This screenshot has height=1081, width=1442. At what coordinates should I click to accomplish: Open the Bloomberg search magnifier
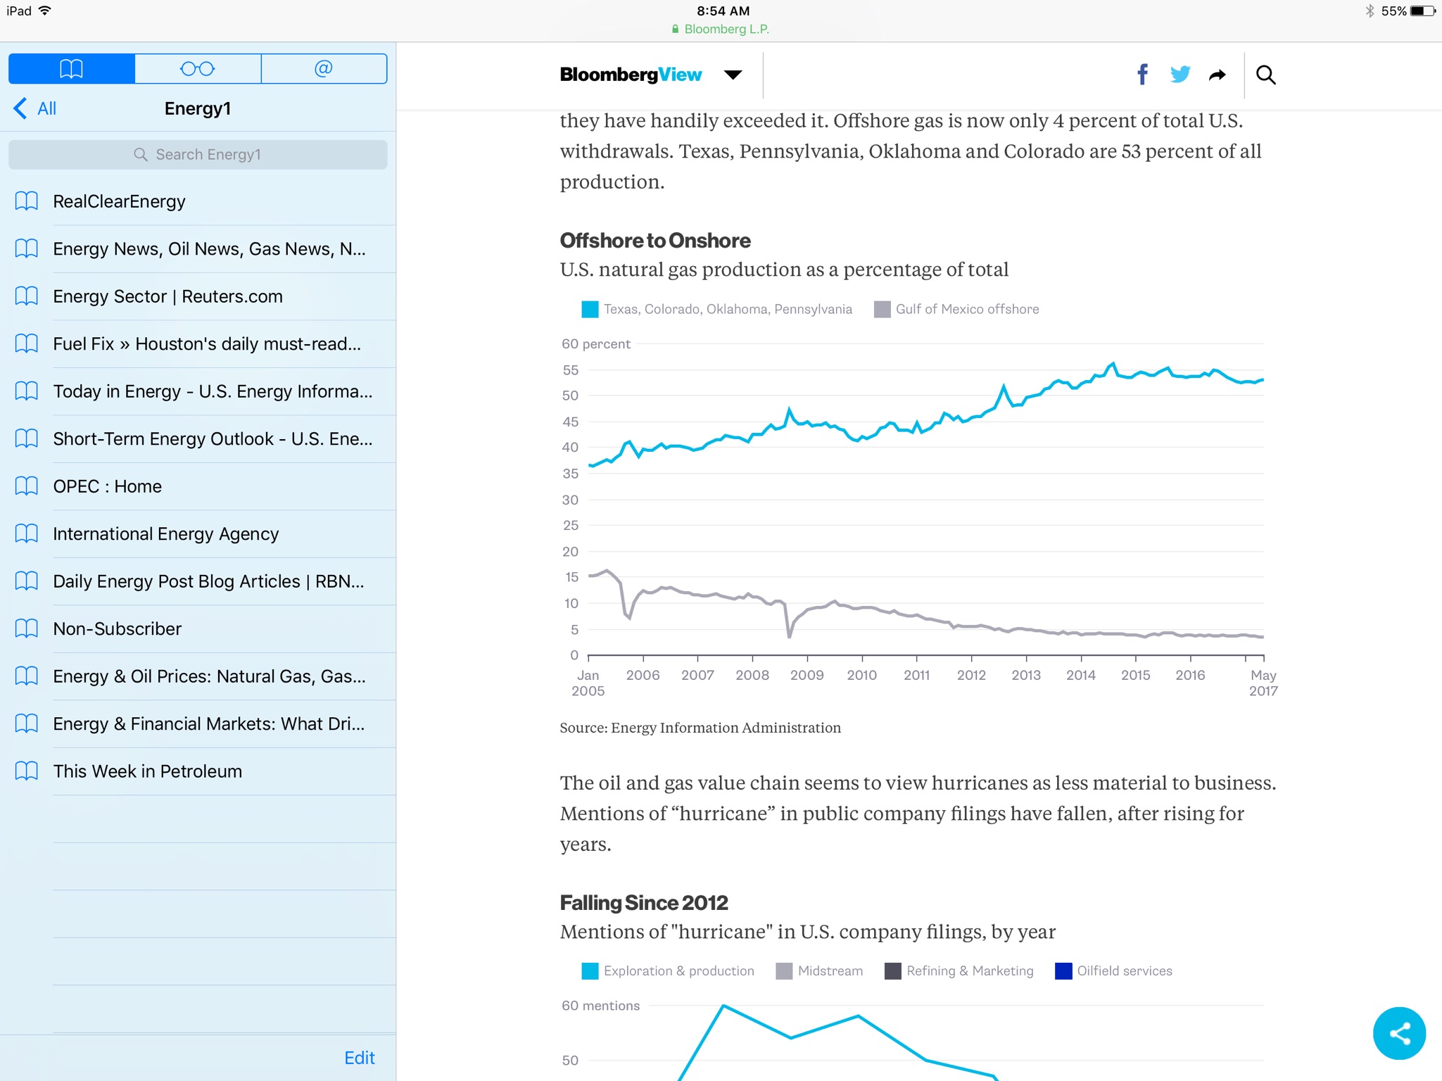point(1265,75)
